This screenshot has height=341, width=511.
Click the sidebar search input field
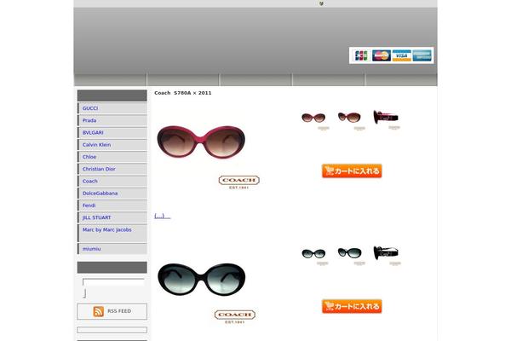coord(113,282)
